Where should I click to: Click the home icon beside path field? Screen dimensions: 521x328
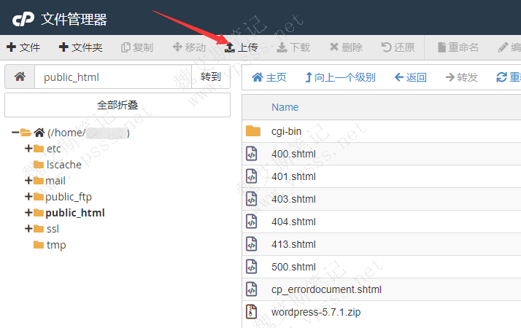pos(20,77)
